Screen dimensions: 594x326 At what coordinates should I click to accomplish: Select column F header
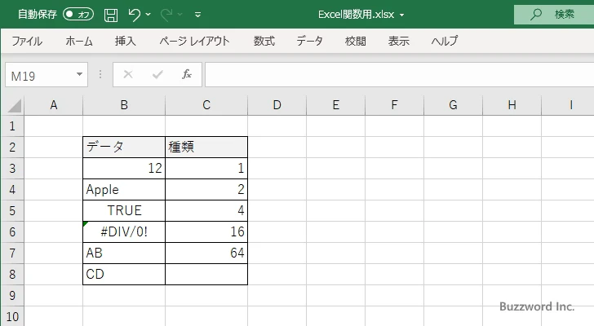[x=394, y=105]
